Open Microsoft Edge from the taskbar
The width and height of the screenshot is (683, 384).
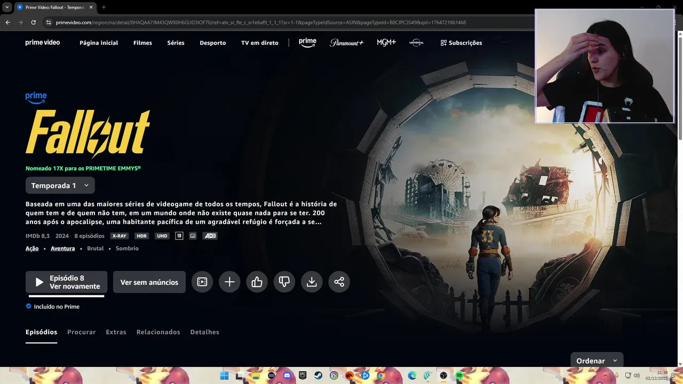(412, 376)
